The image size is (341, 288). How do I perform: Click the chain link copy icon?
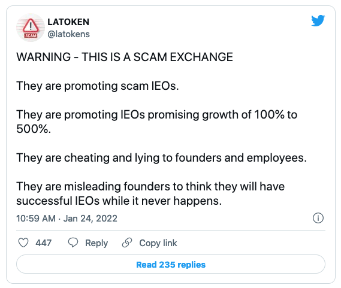pos(127,242)
